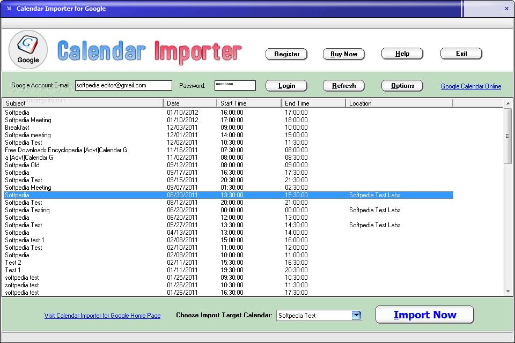Sort by the Date column header
This screenshot has width=515, height=343.
click(x=190, y=103)
